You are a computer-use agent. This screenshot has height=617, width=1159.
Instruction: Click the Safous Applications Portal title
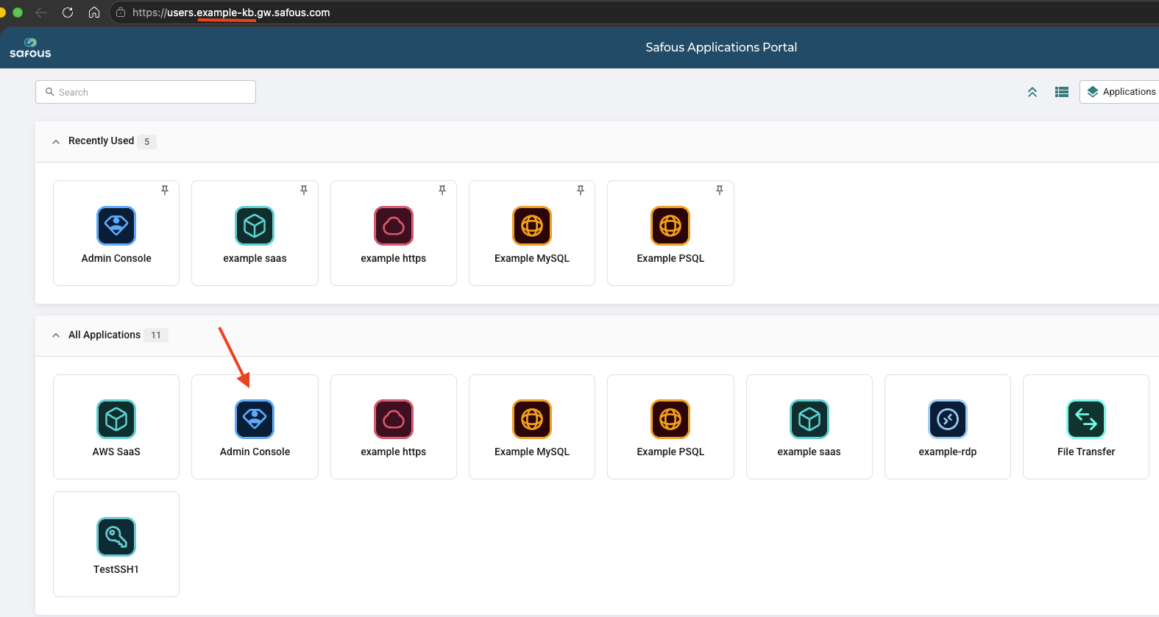pyautogui.click(x=721, y=47)
